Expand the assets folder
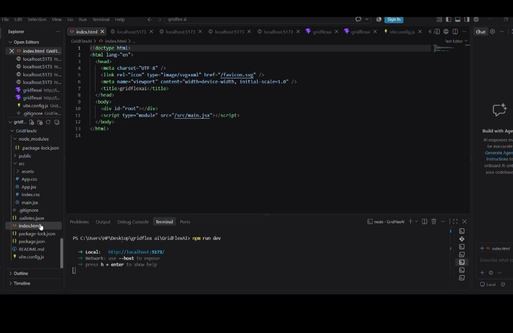Screen dimensions: 513x333 (x=18, y=171)
